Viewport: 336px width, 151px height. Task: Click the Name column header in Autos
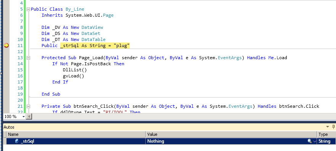pyautogui.click(x=76, y=134)
